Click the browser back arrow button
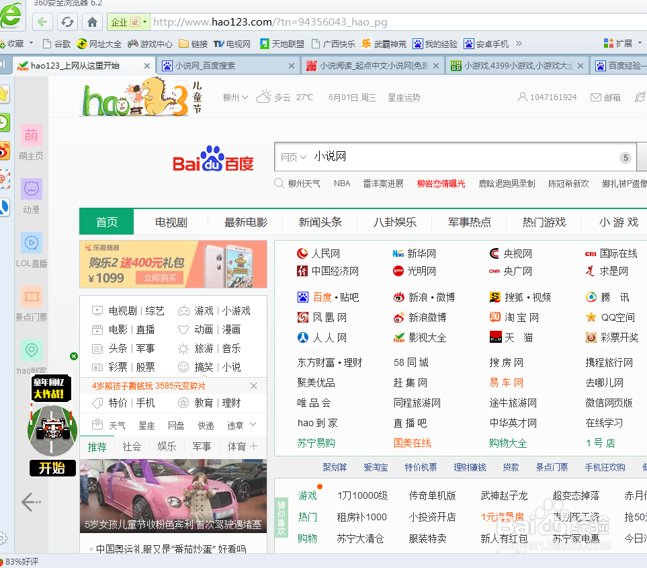 coord(42,22)
